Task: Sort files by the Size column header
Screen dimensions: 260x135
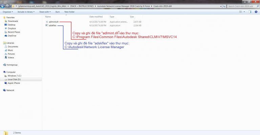Action: tap(132, 16)
